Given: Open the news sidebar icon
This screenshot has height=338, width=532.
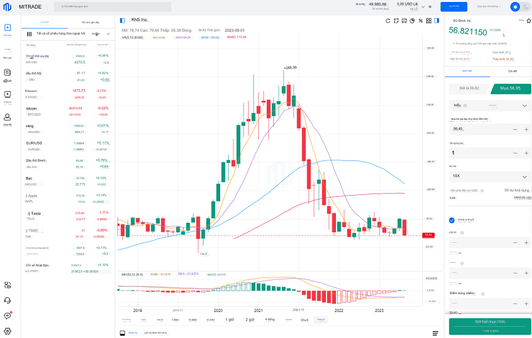Looking at the screenshot, I should pos(7,73).
